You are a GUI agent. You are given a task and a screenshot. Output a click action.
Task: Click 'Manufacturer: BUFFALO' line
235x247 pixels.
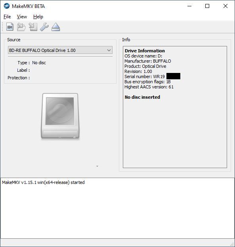pos(147,61)
